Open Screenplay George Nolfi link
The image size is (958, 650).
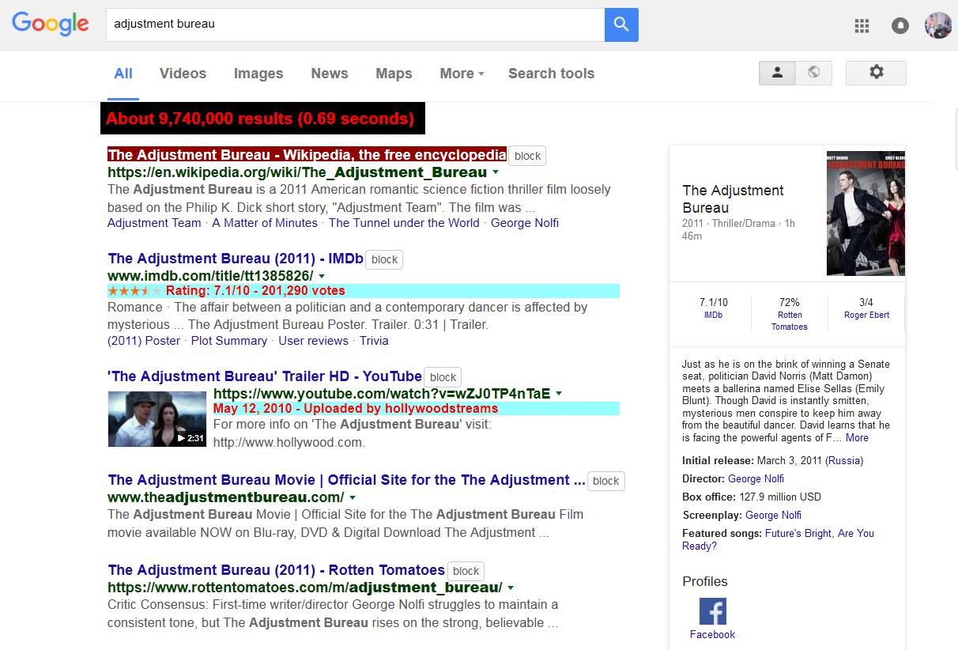(x=773, y=515)
